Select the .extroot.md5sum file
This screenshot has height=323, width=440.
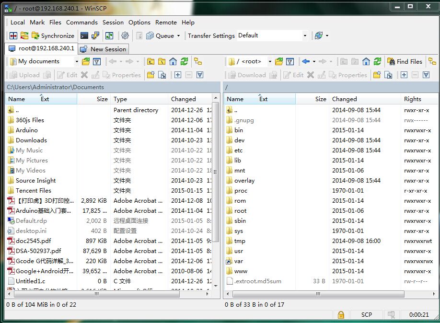(257, 281)
